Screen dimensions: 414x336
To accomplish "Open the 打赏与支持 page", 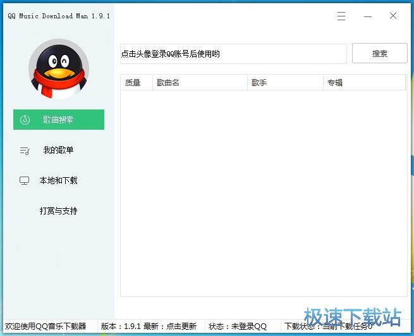I will tap(58, 211).
